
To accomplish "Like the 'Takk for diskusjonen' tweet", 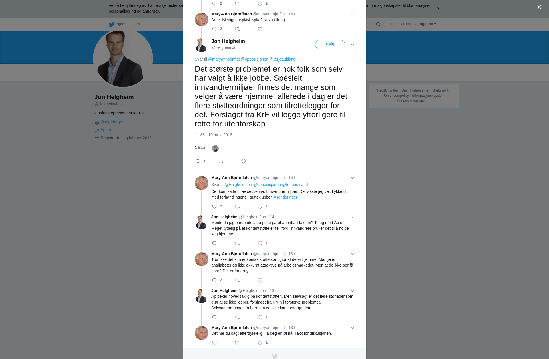I will 260,343.
